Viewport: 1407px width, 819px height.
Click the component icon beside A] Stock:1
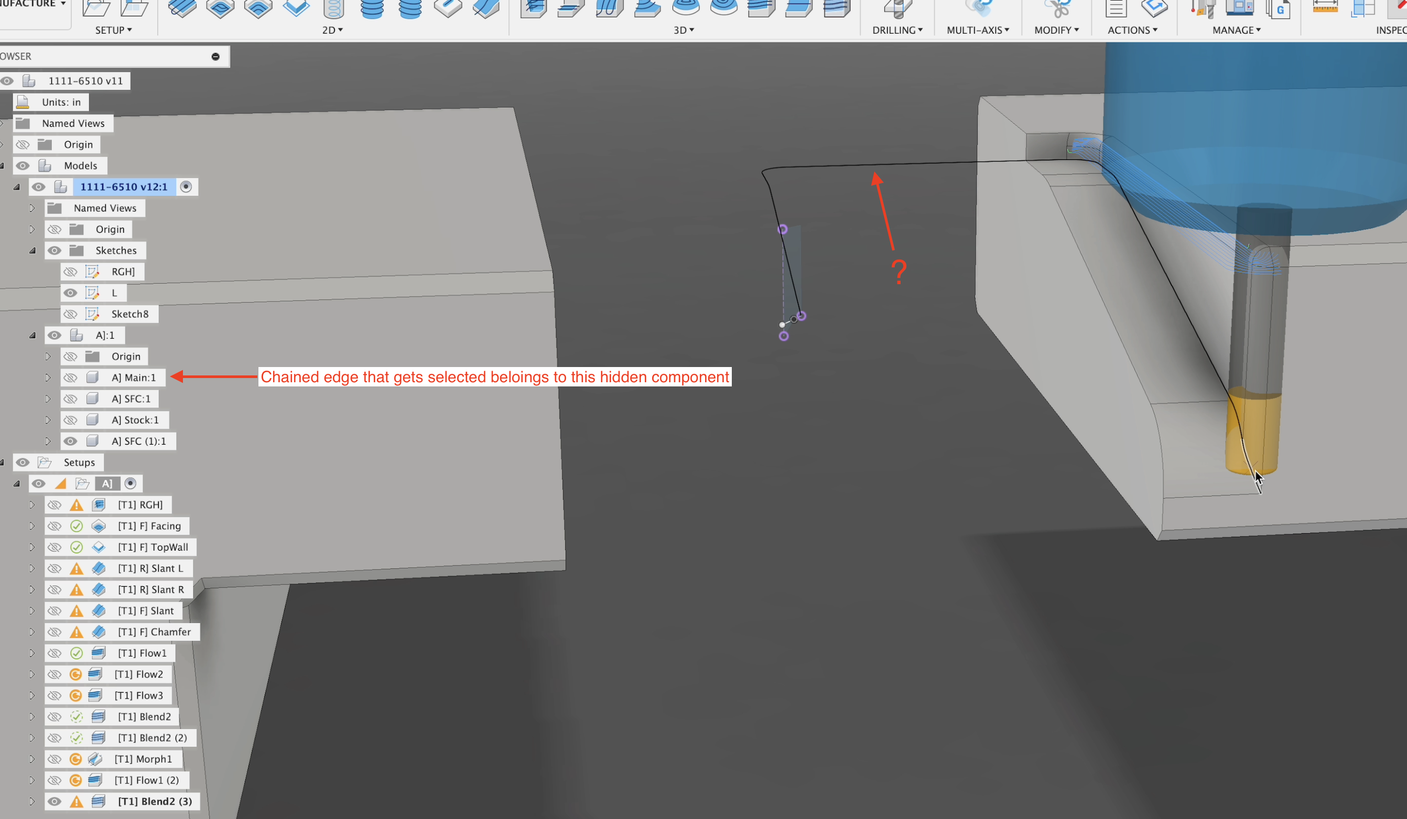pos(93,421)
